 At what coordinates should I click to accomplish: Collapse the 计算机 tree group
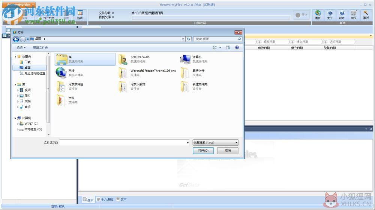tap(15, 118)
